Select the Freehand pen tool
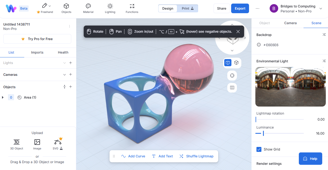The height and width of the screenshot is (170, 328). tap(45, 8)
